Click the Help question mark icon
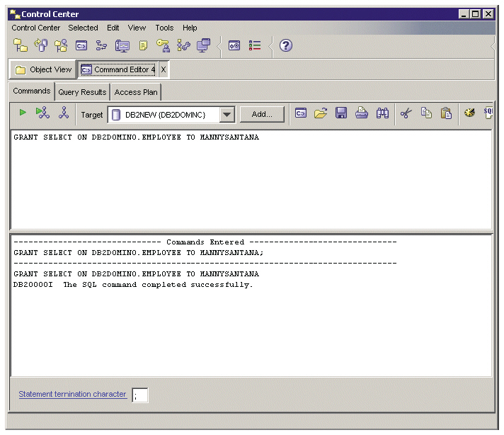504x435 pixels. pos(286,45)
